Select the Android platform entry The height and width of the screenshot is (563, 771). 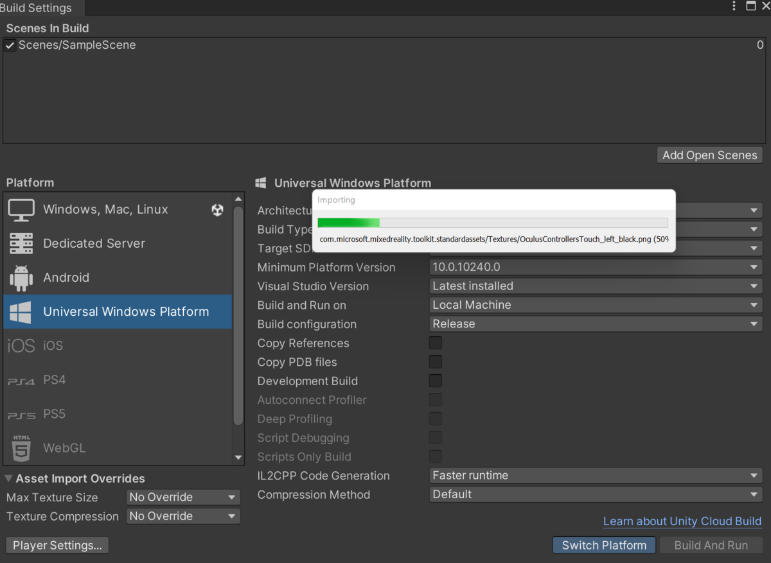118,278
